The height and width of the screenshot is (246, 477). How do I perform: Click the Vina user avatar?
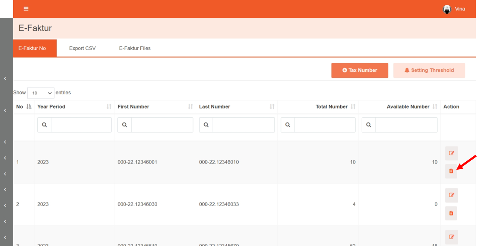(447, 9)
